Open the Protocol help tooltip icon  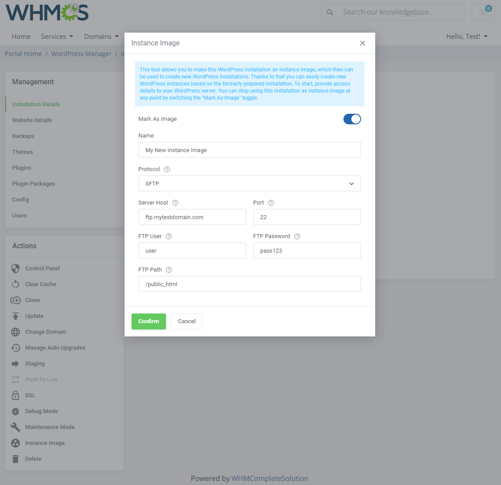(x=167, y=169)
